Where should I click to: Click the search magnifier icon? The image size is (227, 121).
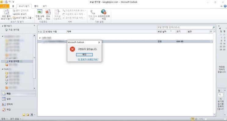(x=214, y=27)
